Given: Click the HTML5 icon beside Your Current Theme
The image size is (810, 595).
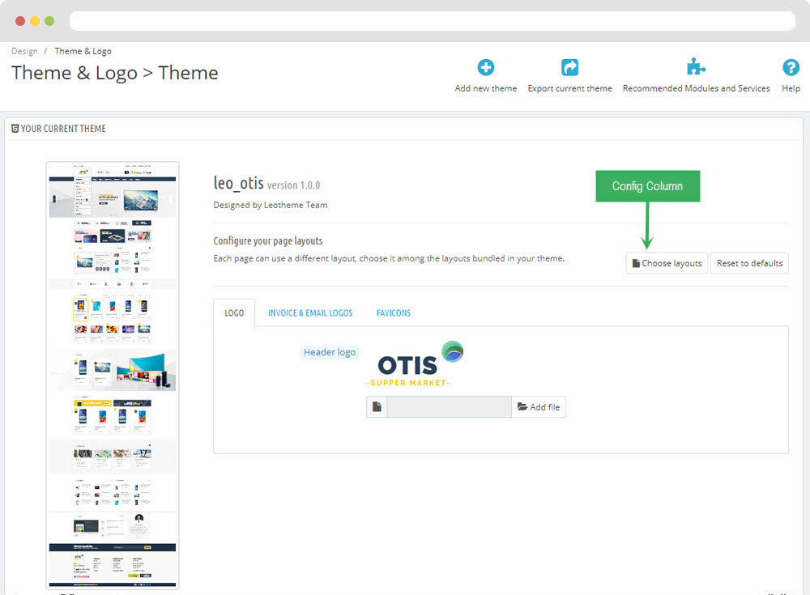Looking at the screenshot, I should point(15,129).
